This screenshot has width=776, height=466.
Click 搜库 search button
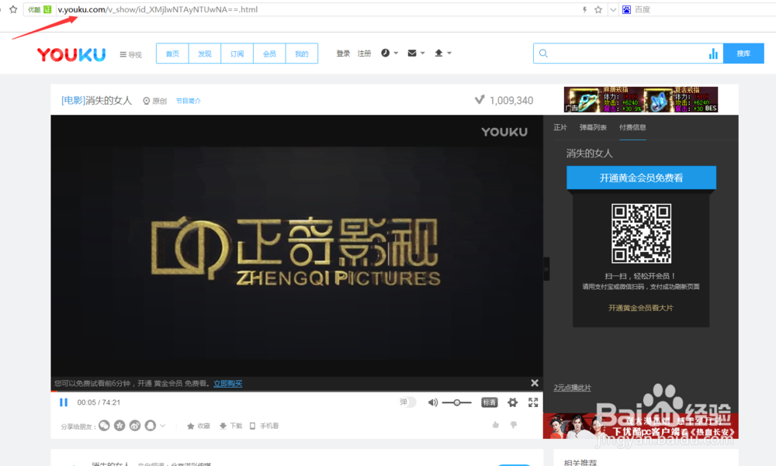(x=743, y=54)
